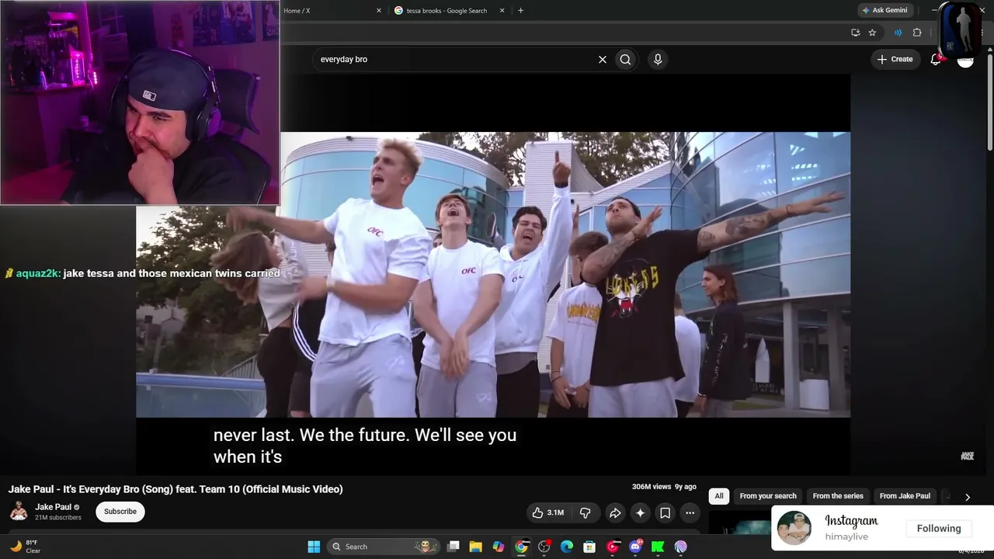994x559 pixels.
Task: Subscribe to Jake Paul's channel
Action: 120,512
